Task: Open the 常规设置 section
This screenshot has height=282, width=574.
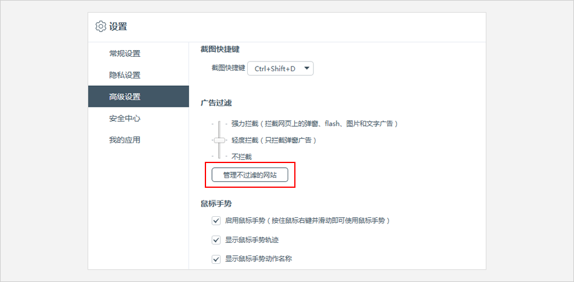Action: (x=124, y=53)
